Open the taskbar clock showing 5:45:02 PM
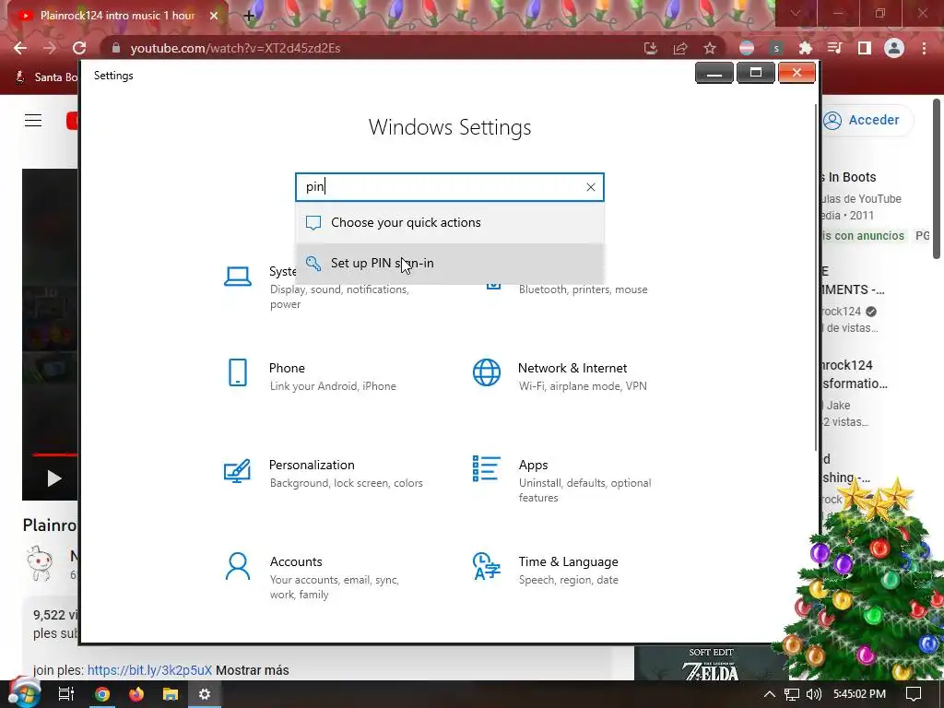944x708 pixels. [x=859, y=694]
